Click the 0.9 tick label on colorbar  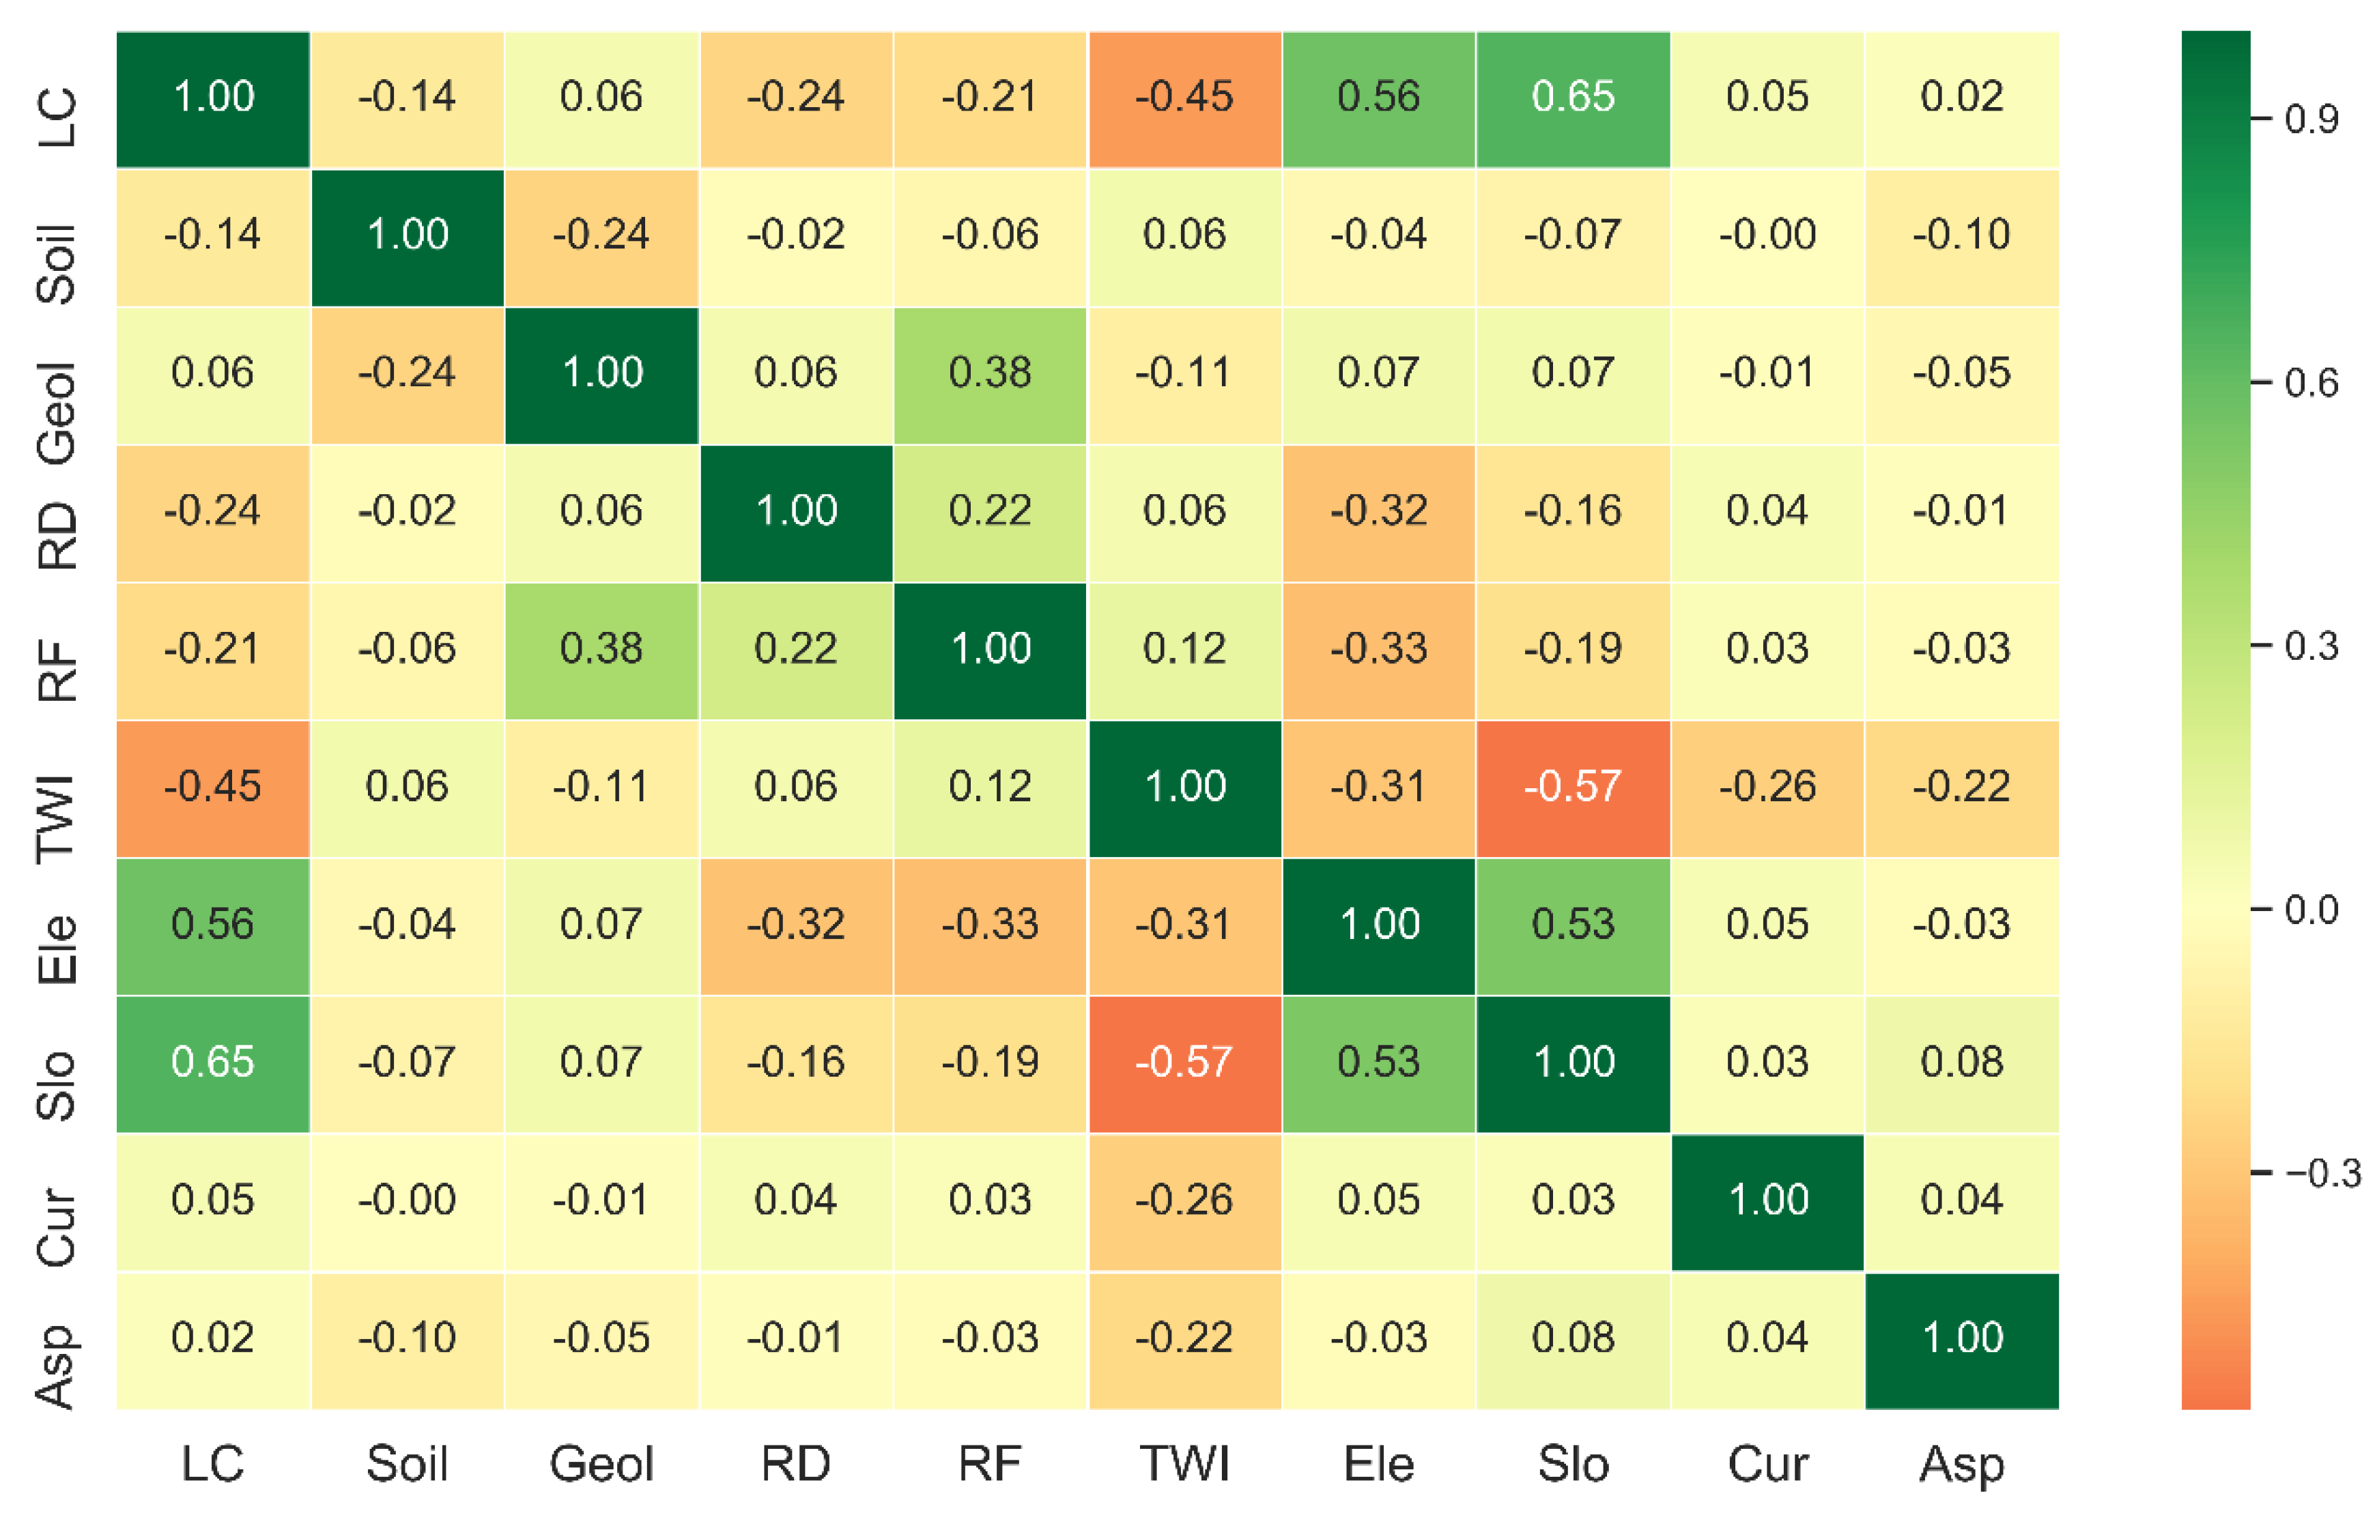point(2311,119)
